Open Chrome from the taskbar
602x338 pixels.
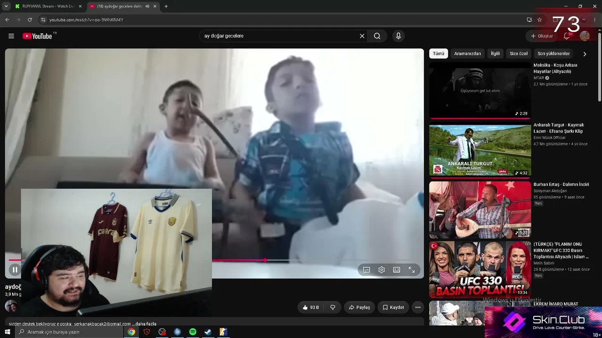pos(131,332)
